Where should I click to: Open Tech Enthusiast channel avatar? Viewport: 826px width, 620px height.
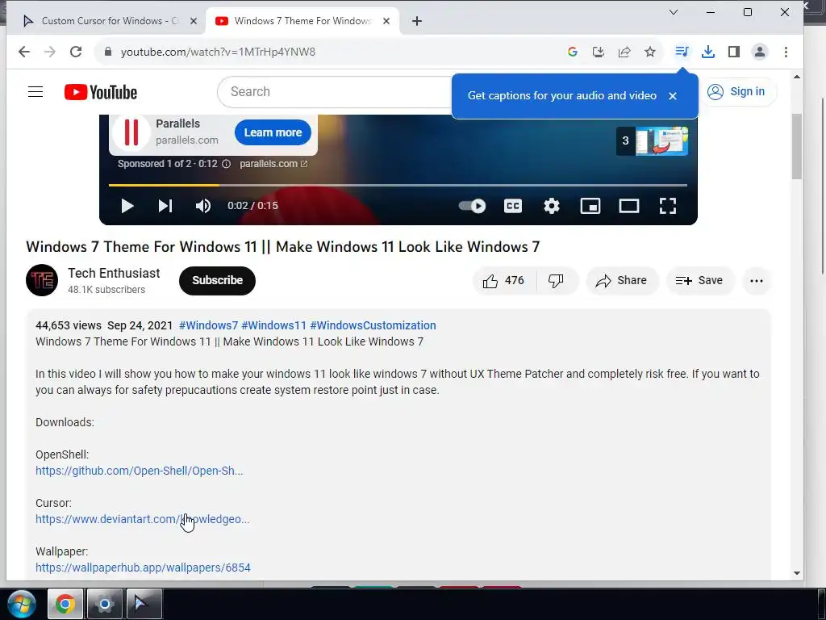click(42, 280)
